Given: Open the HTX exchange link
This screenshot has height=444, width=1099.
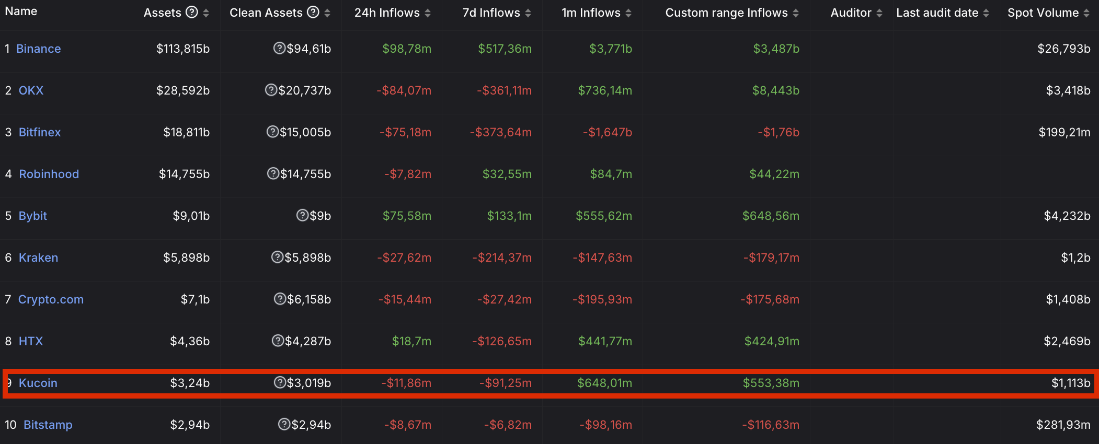Looking at the screenshot, I should (x=31, y=341).
